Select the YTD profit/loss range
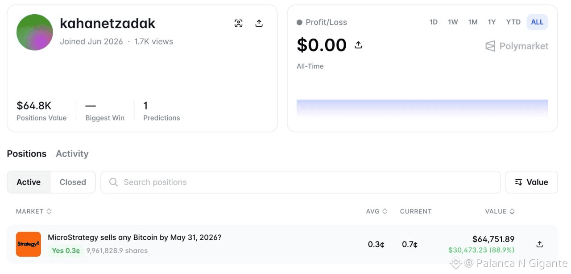 tap(513, 22)
